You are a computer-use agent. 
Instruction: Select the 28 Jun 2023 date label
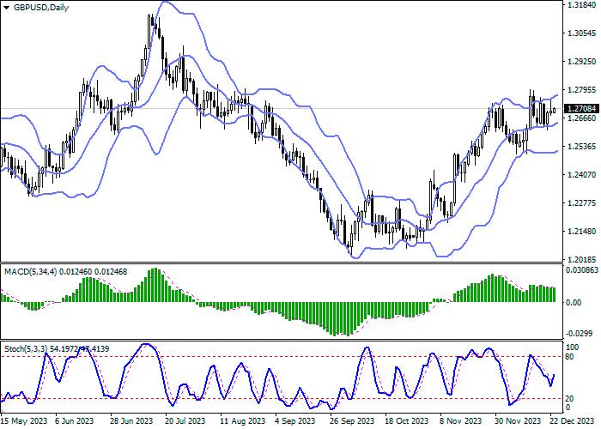point(132,420)
